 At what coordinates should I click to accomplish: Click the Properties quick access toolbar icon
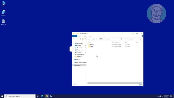pos(77,33)
